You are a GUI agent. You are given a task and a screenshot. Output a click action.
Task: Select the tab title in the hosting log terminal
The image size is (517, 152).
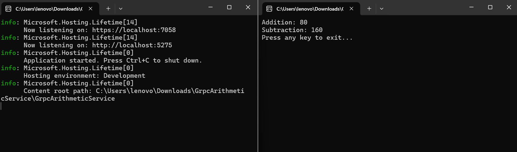[49, 9]
